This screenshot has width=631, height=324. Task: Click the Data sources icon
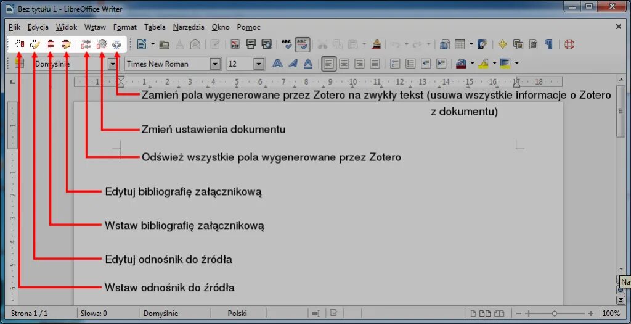point(533,44)
